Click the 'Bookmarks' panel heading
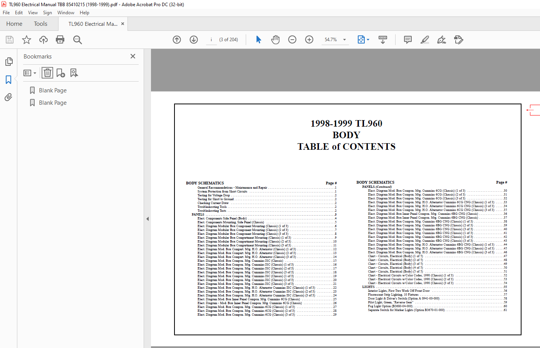The height and width of the screenshot is (348, 540). click(37, 57)
